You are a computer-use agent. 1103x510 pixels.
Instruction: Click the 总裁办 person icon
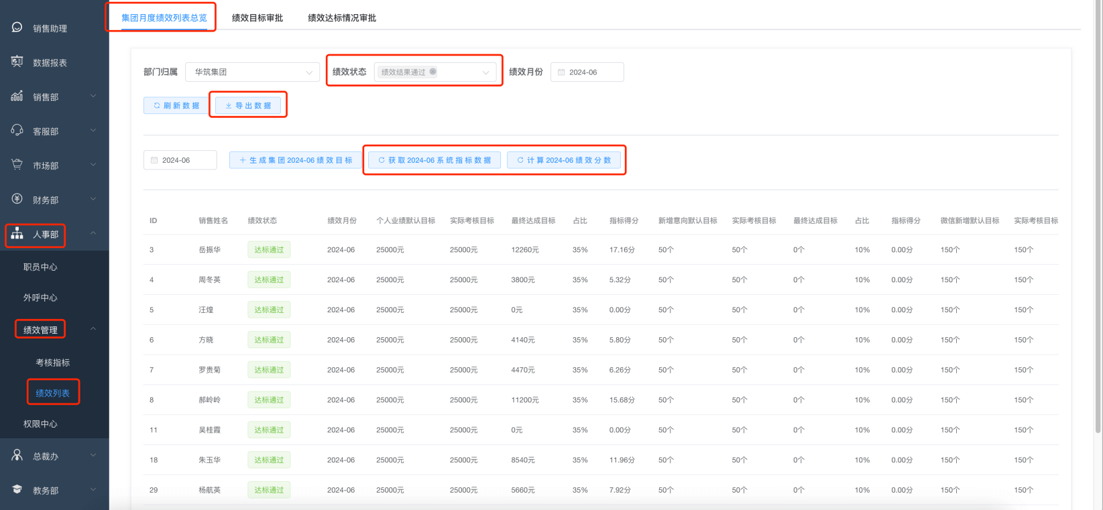coord(17,456)
